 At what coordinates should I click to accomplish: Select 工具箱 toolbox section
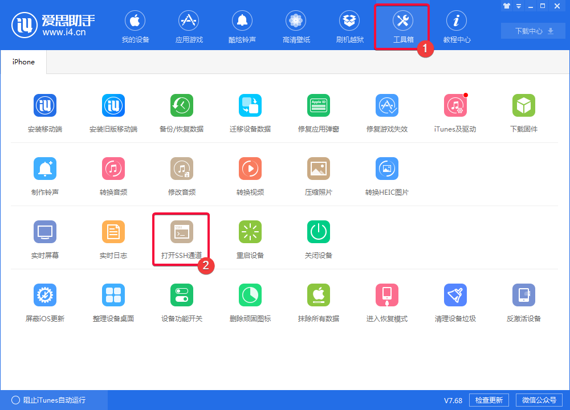point(403,27)
